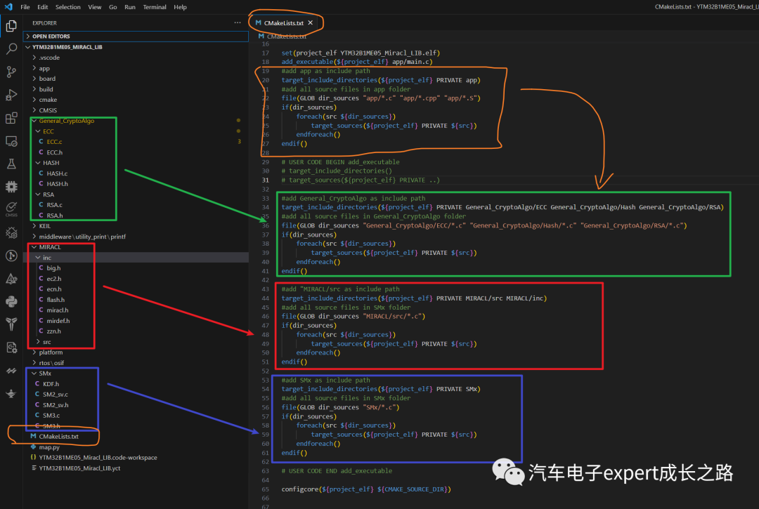Click the genie lamp icon in activity bar
This screenshot has height=509, width=759.
pos(11,393)
